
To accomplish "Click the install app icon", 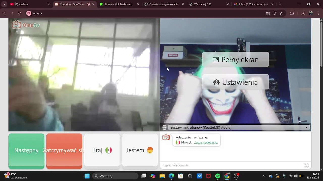I will (x=275, y=13).
